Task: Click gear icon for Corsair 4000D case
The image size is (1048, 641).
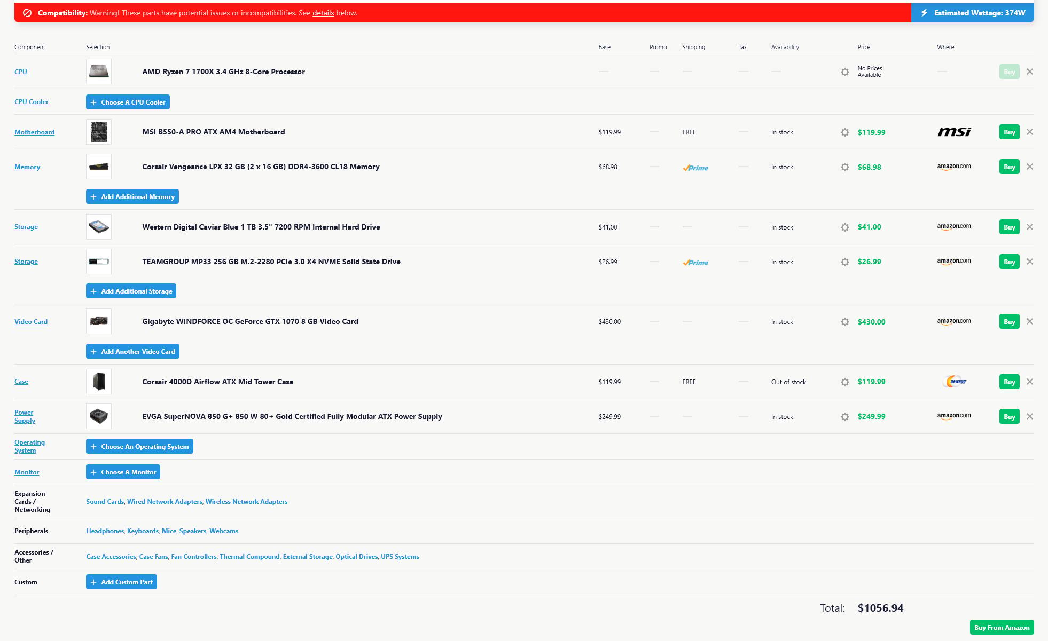Action: click(844, 382)
